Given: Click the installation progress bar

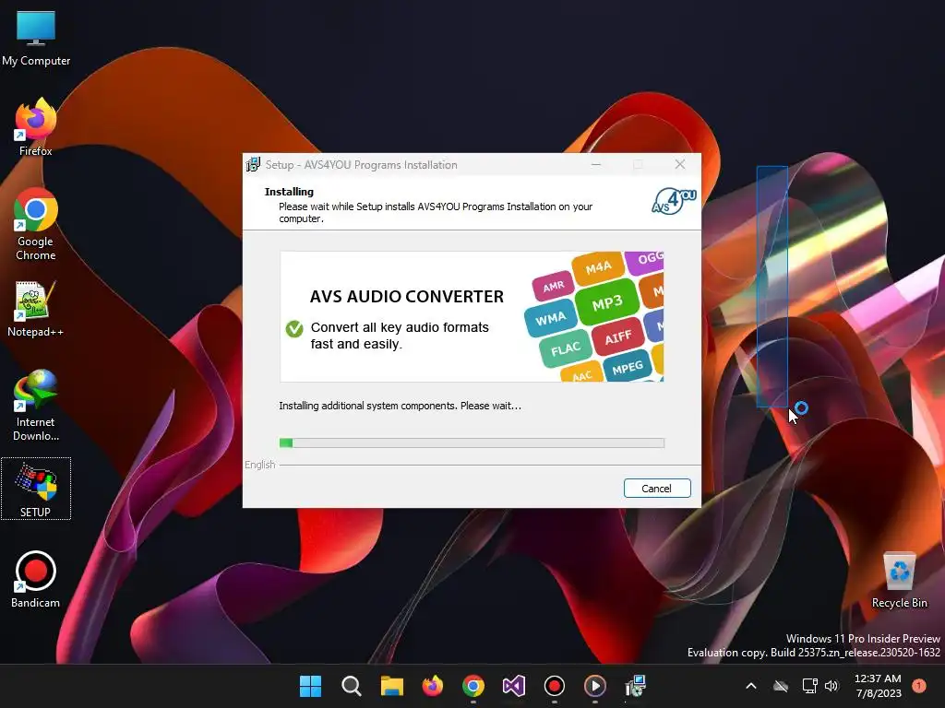Looking at the screenshot, I should tap(472, 443).
